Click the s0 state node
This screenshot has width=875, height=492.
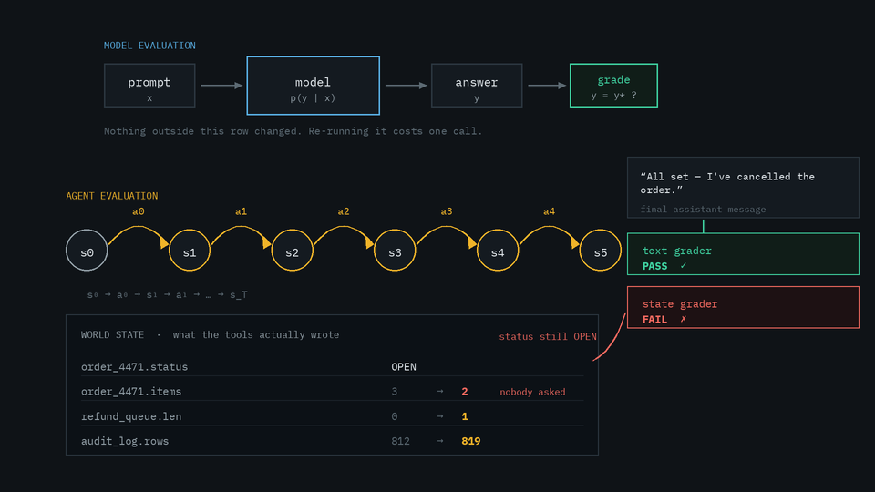click(87, 250)
